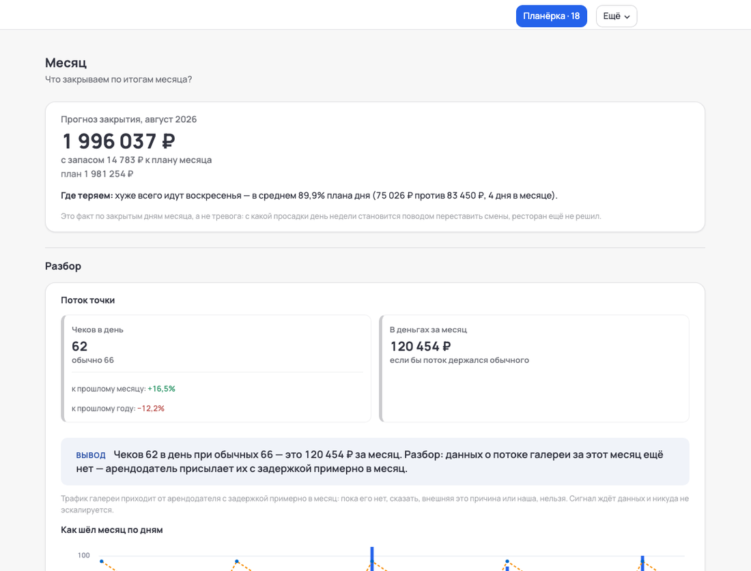Select the «Поток точки» card title
This screenshot has width=751, height=571.
coord(87,300)
